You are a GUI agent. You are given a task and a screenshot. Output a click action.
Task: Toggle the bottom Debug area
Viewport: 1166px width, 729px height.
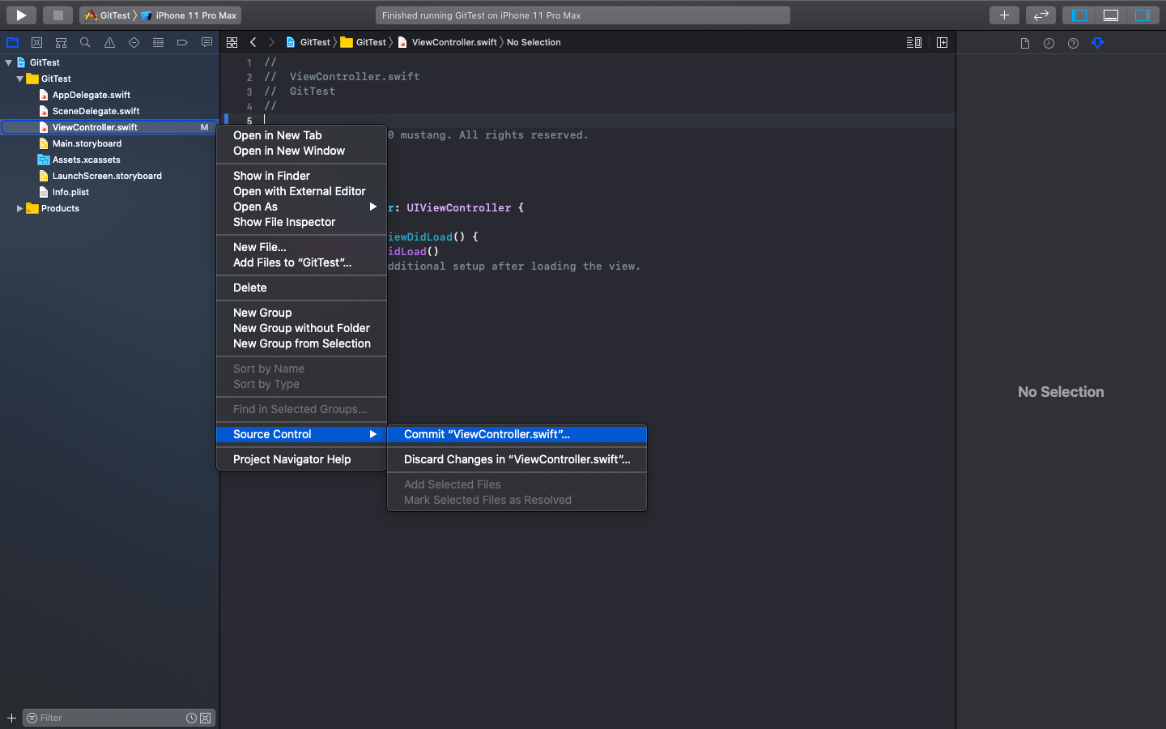(1111, 15)
